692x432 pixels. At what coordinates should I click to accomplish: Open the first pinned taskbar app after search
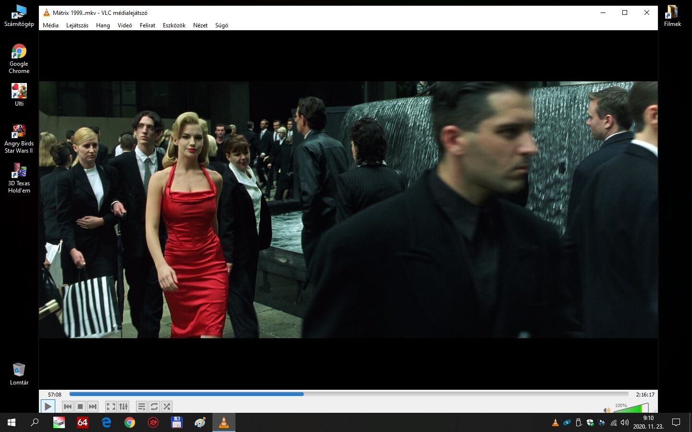coord(59,422)
